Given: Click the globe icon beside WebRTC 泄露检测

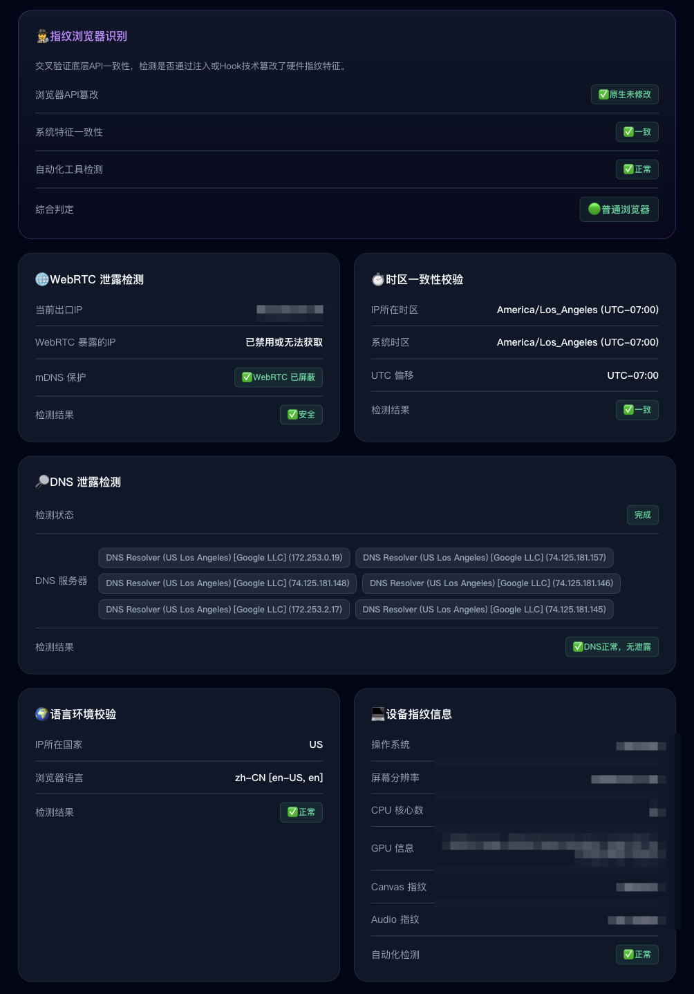Looking at the screenshot, I should tap(42, 279).
